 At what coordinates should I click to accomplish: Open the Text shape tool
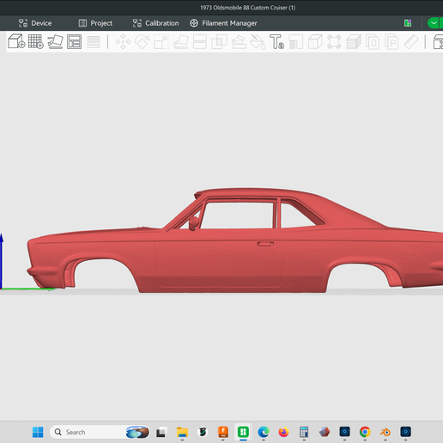pyautogui.click(x=276, y=42)
